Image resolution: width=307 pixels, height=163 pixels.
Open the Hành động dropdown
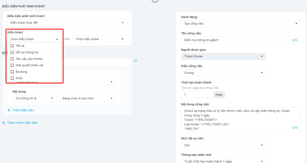[240, 24]
